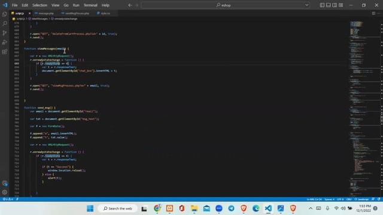Open Microsoft Edge from the taskbar
Viewport: 383px width, 215px height.
[x=256, y=208]
